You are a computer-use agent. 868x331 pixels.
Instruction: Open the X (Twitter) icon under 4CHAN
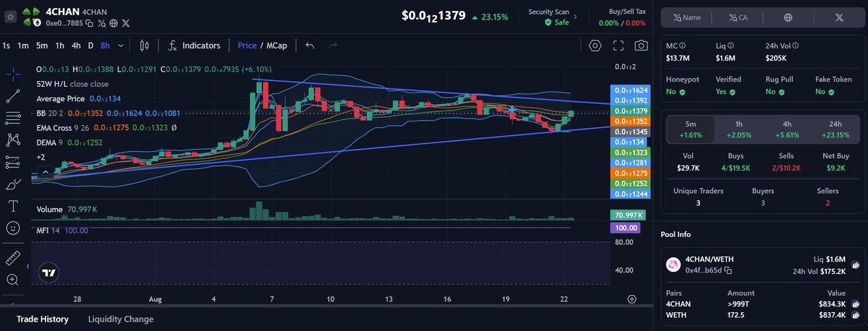[x=126, y=24]
